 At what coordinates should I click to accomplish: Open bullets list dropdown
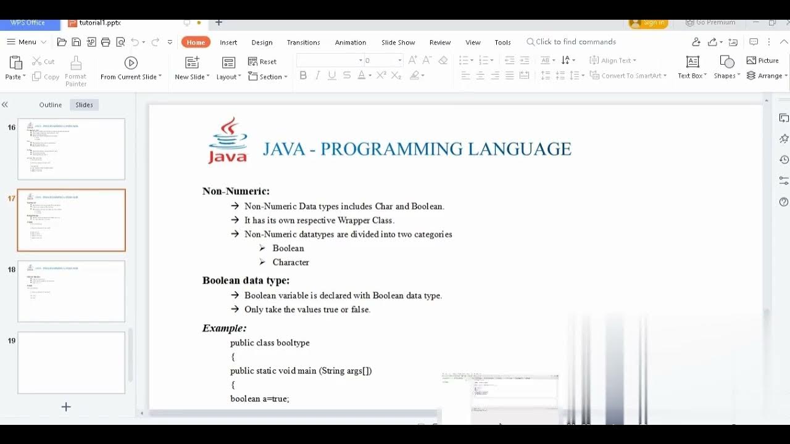[x=472, y=60]
